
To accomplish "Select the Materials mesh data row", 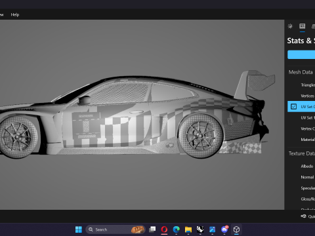I will (x=301, y=140).
